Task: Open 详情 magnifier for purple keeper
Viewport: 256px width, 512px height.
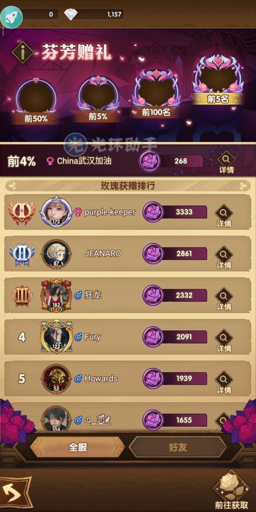Action: [224, 216]
